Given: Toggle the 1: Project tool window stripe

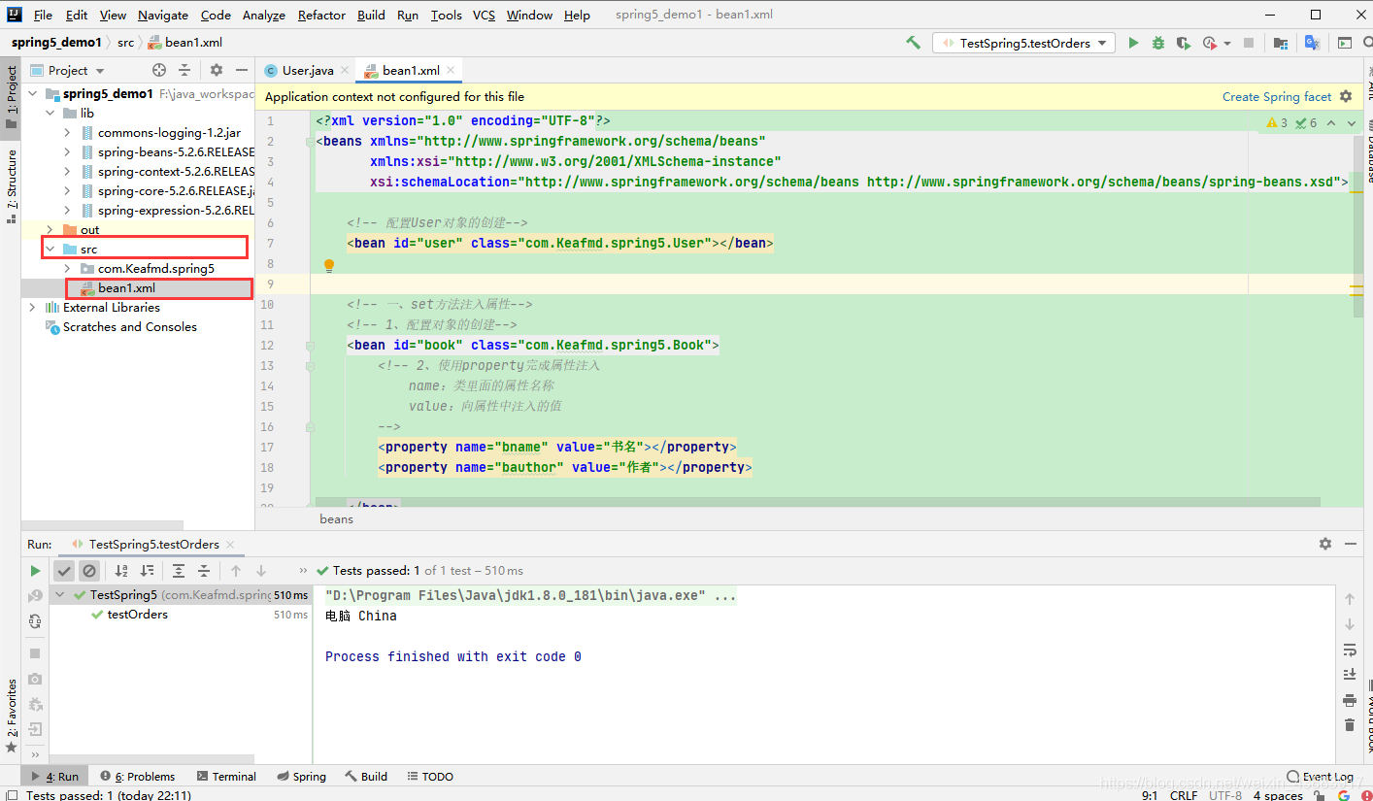Looking at the screenshot, I should click(x=11, y=97).
